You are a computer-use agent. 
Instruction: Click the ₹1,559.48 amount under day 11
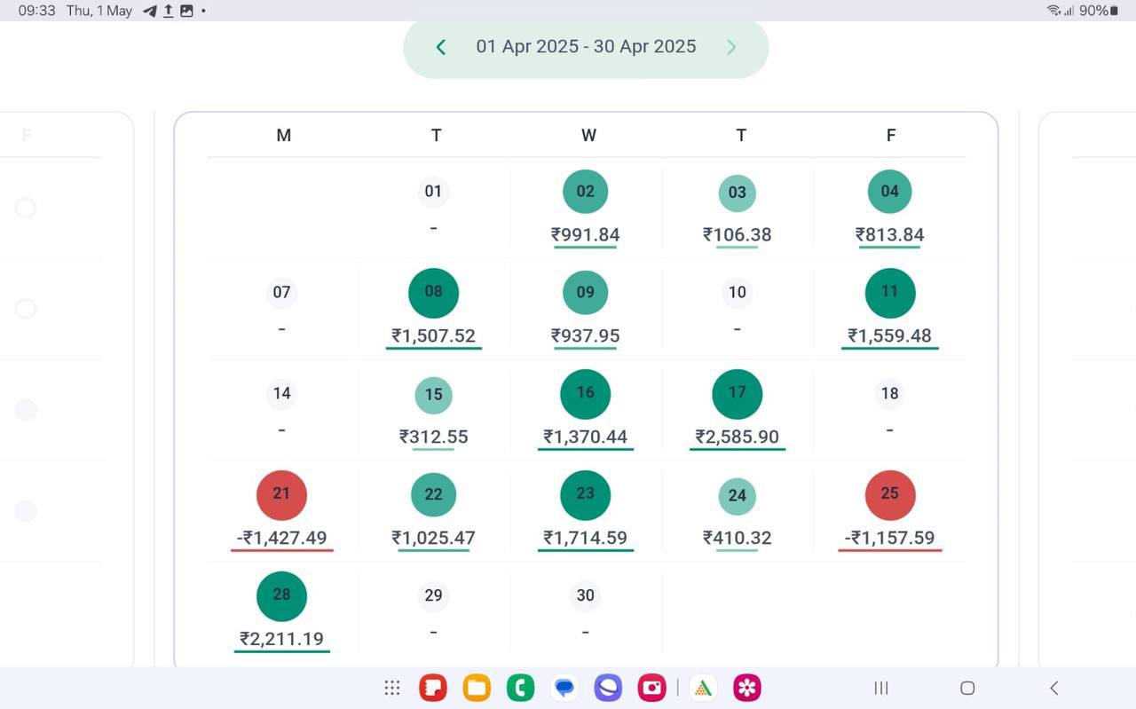pyautogui.click(x=889, y=336)
